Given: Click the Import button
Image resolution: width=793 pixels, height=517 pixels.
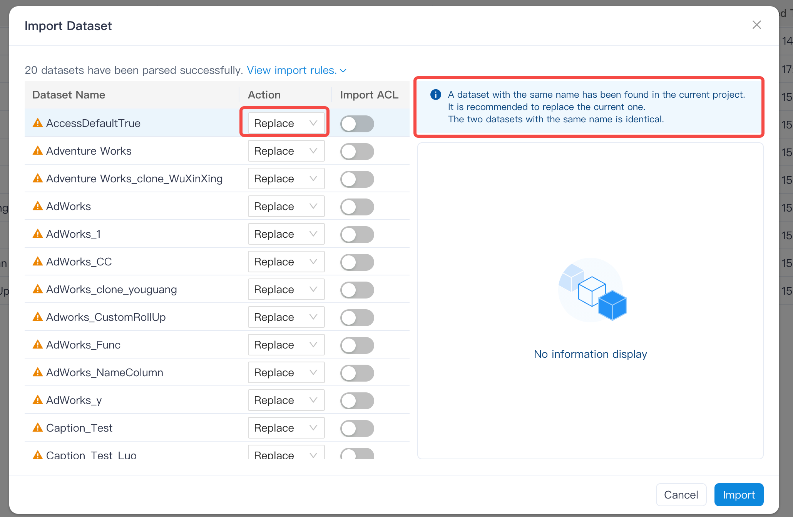Looking at the screenshot, I should [x=739, y=495].
